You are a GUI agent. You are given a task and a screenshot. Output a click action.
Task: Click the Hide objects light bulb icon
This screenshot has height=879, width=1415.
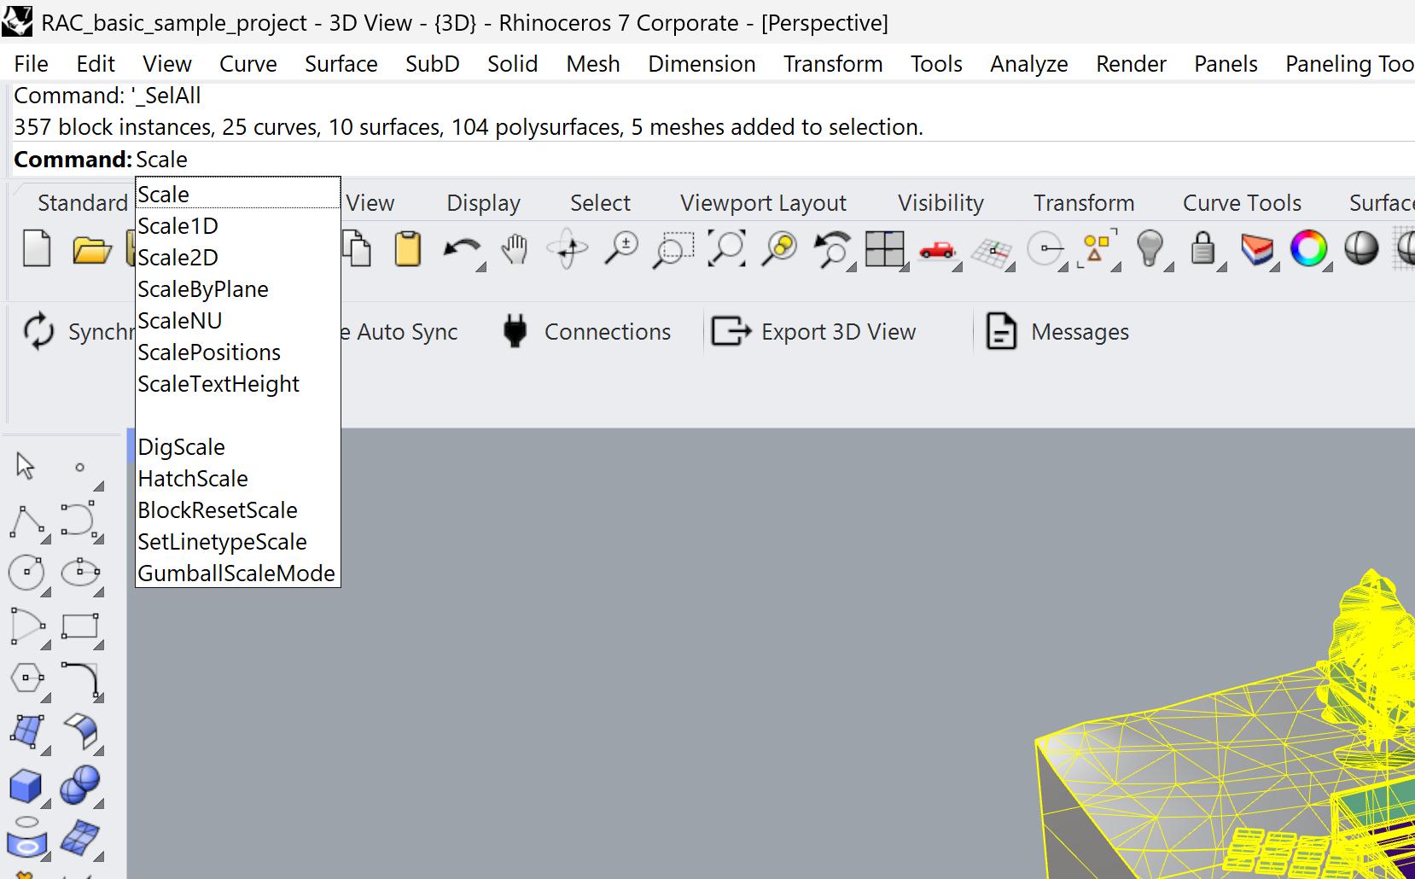click(1150, 249)
